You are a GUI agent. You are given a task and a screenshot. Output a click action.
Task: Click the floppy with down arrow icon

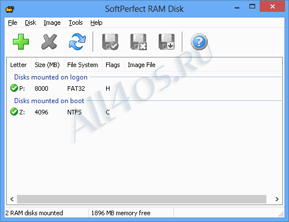pyautogui.click(x=167, y=42)
